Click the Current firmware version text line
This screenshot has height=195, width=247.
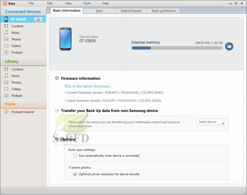(115, 92)
